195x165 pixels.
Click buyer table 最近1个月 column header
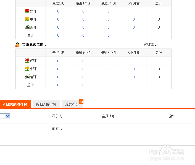pos(83,53)
